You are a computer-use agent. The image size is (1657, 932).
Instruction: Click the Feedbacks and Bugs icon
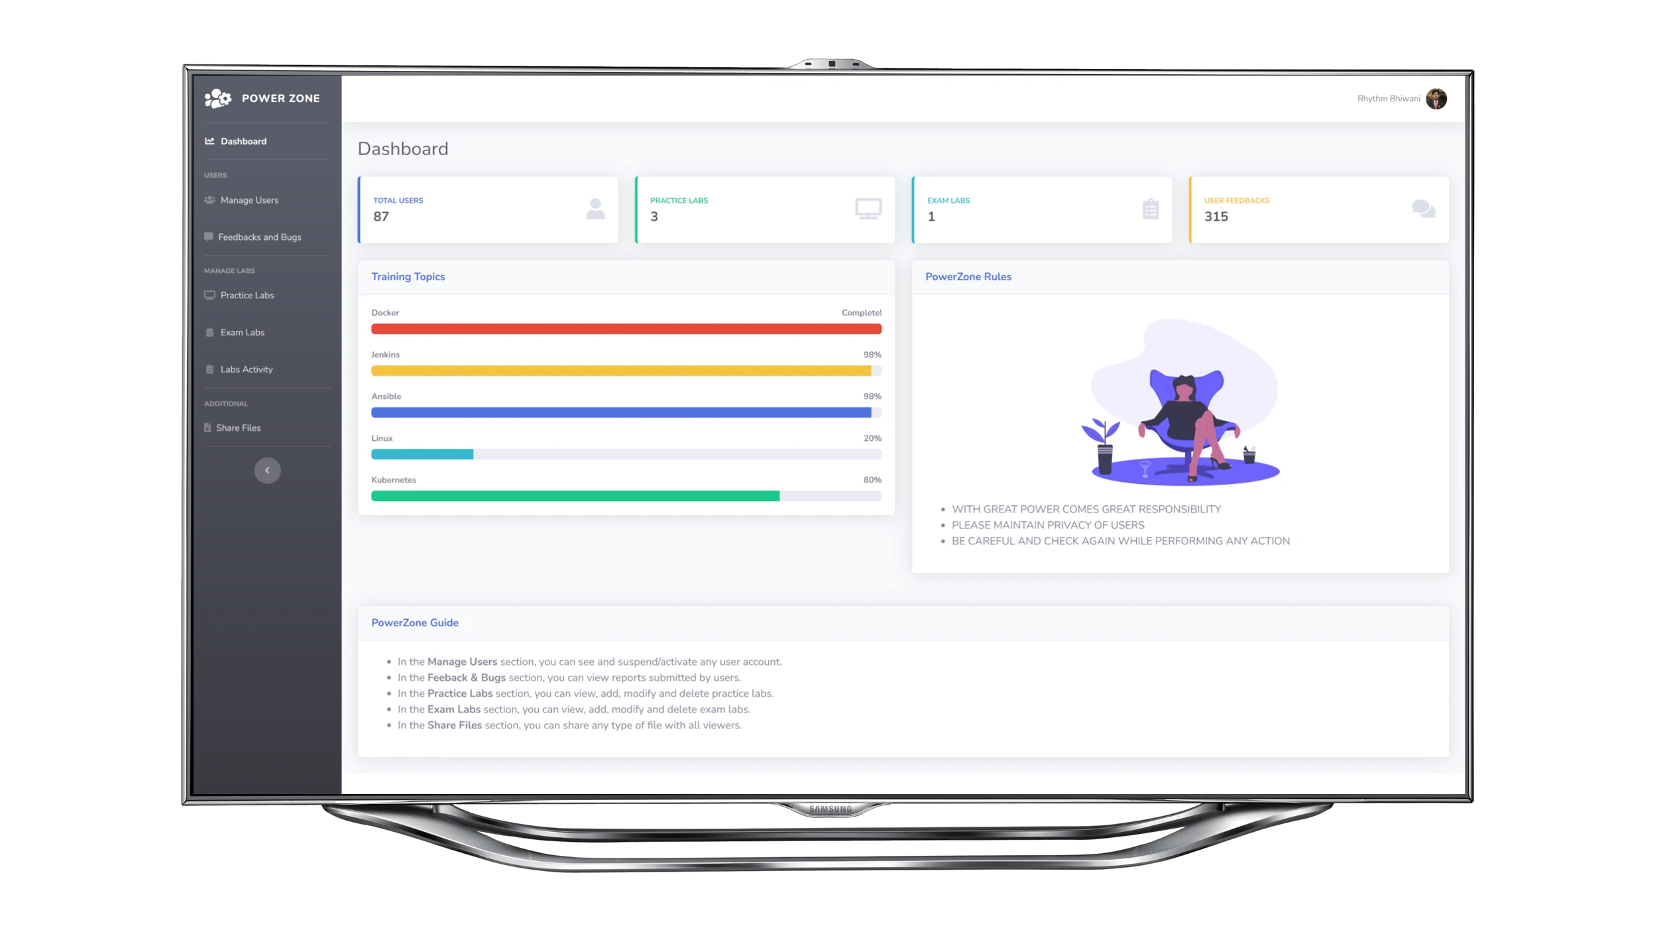[x=209, y=237]
